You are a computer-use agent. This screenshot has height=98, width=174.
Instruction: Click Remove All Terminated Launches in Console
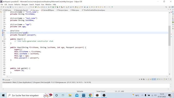144,79
